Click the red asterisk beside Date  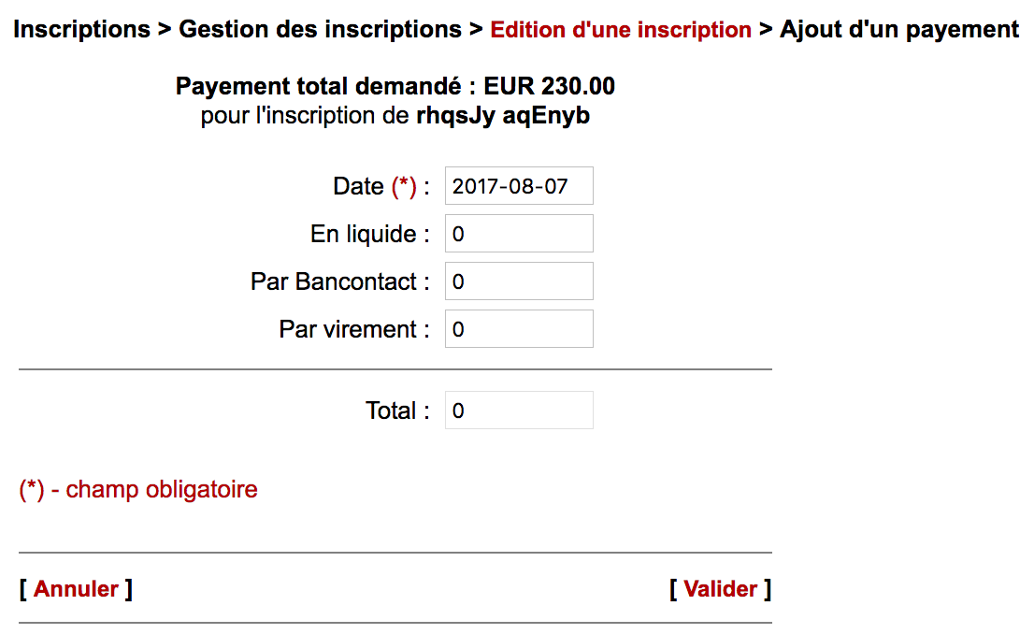pos(404,187)
